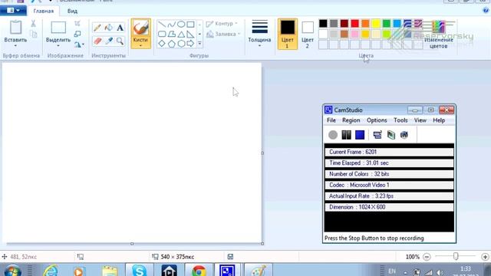Activate the Цвет 1 color button
This screenshot has height=276, width=491.
pyautogui.click(x=287, y=34)
